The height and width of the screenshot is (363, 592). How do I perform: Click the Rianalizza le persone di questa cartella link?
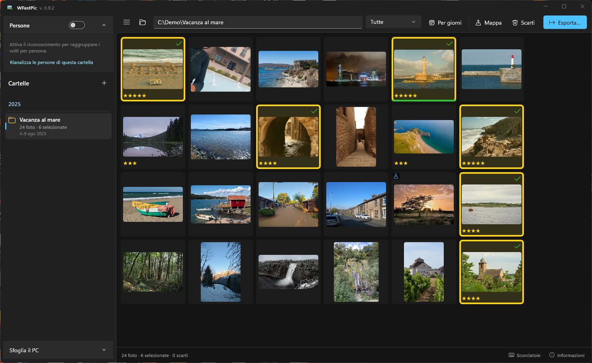pos(51,62)
